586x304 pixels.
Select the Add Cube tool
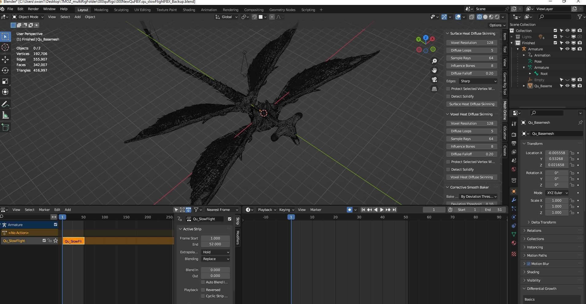5,127
